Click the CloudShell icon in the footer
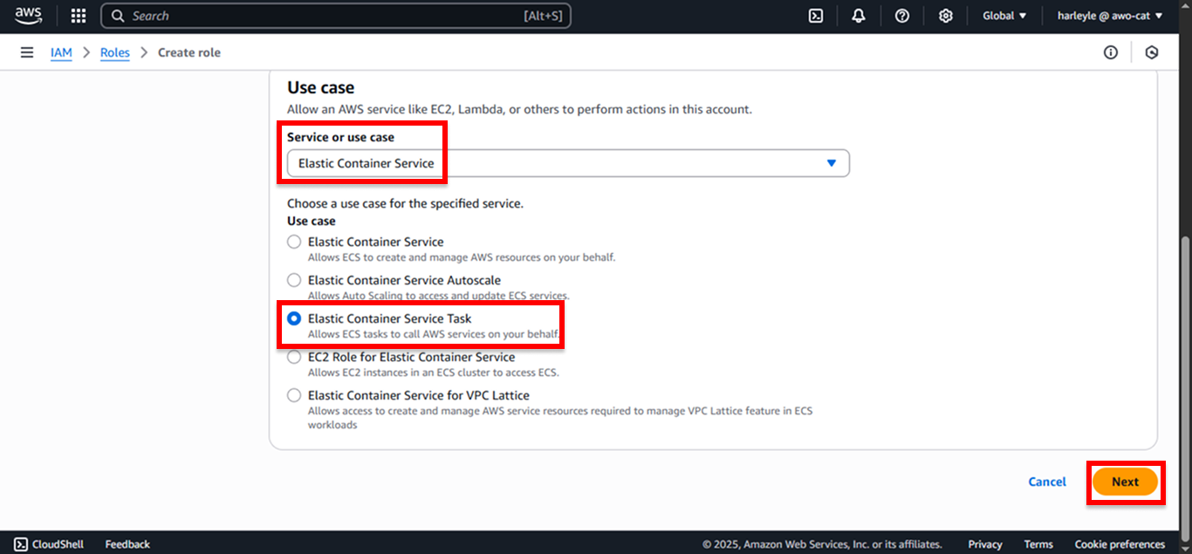 [21, 544]
